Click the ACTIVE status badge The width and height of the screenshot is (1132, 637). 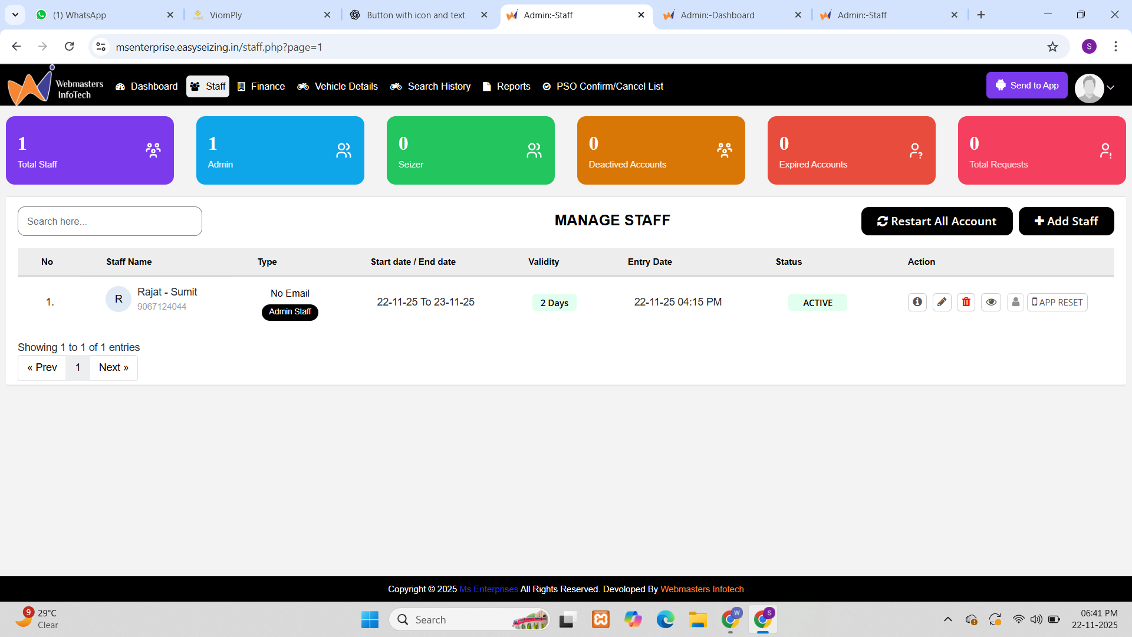click(818, 303)
